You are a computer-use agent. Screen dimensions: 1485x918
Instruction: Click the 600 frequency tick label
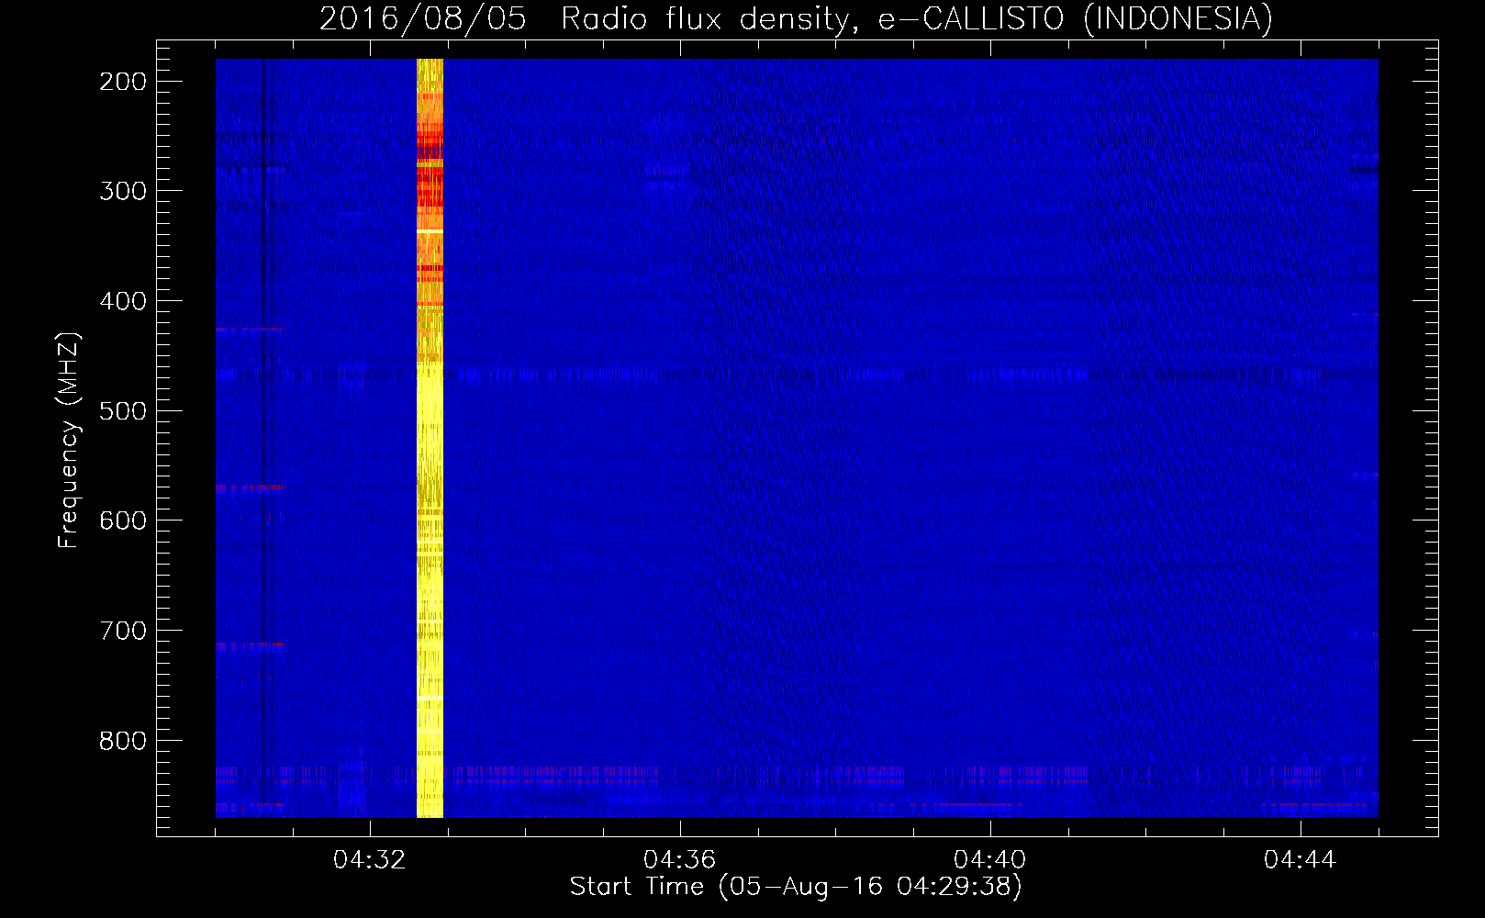pos(123,521)
